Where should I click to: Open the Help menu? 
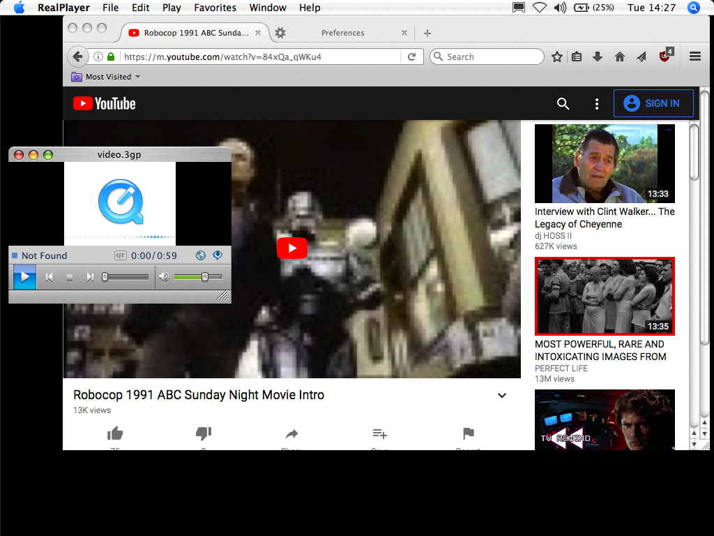tap(310, 8)
